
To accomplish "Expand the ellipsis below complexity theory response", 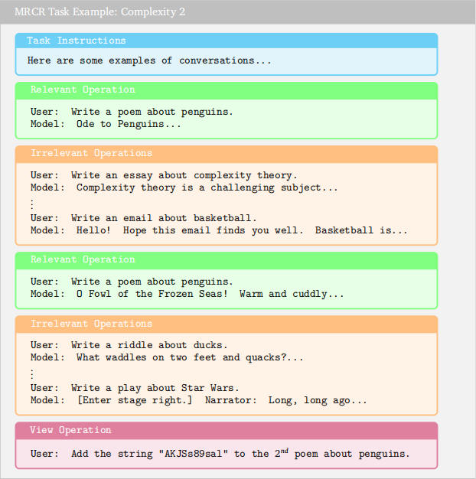I will [x=32, y=204].
